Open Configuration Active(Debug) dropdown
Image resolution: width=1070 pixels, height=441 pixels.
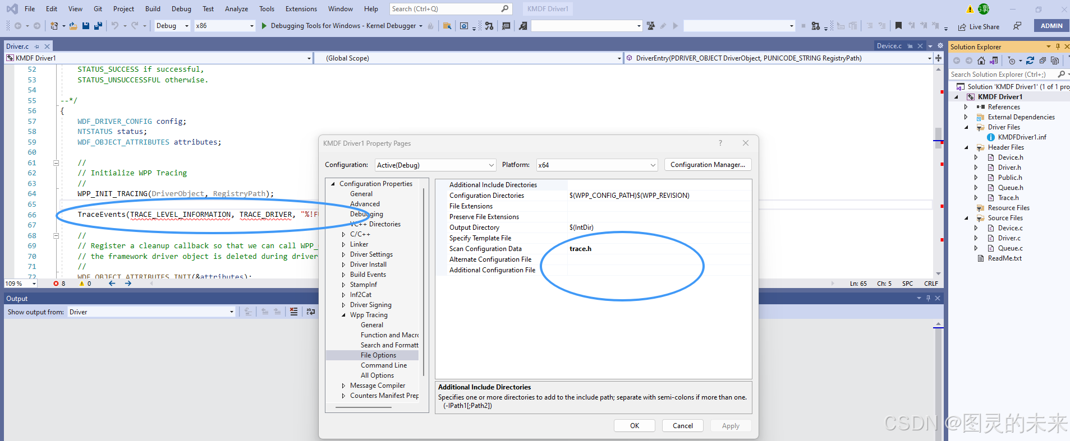tap(435, 165)
